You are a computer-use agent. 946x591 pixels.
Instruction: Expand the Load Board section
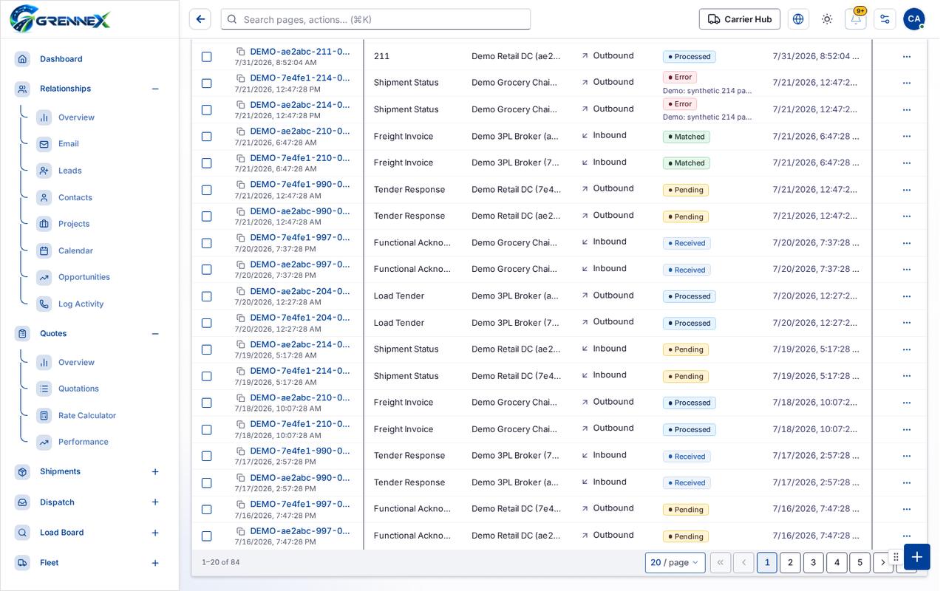pyautogui.click(x=155, y=533)
